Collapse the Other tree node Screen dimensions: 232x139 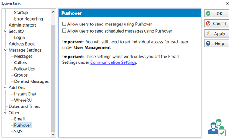pyautogui.click(x=5, y=113)
